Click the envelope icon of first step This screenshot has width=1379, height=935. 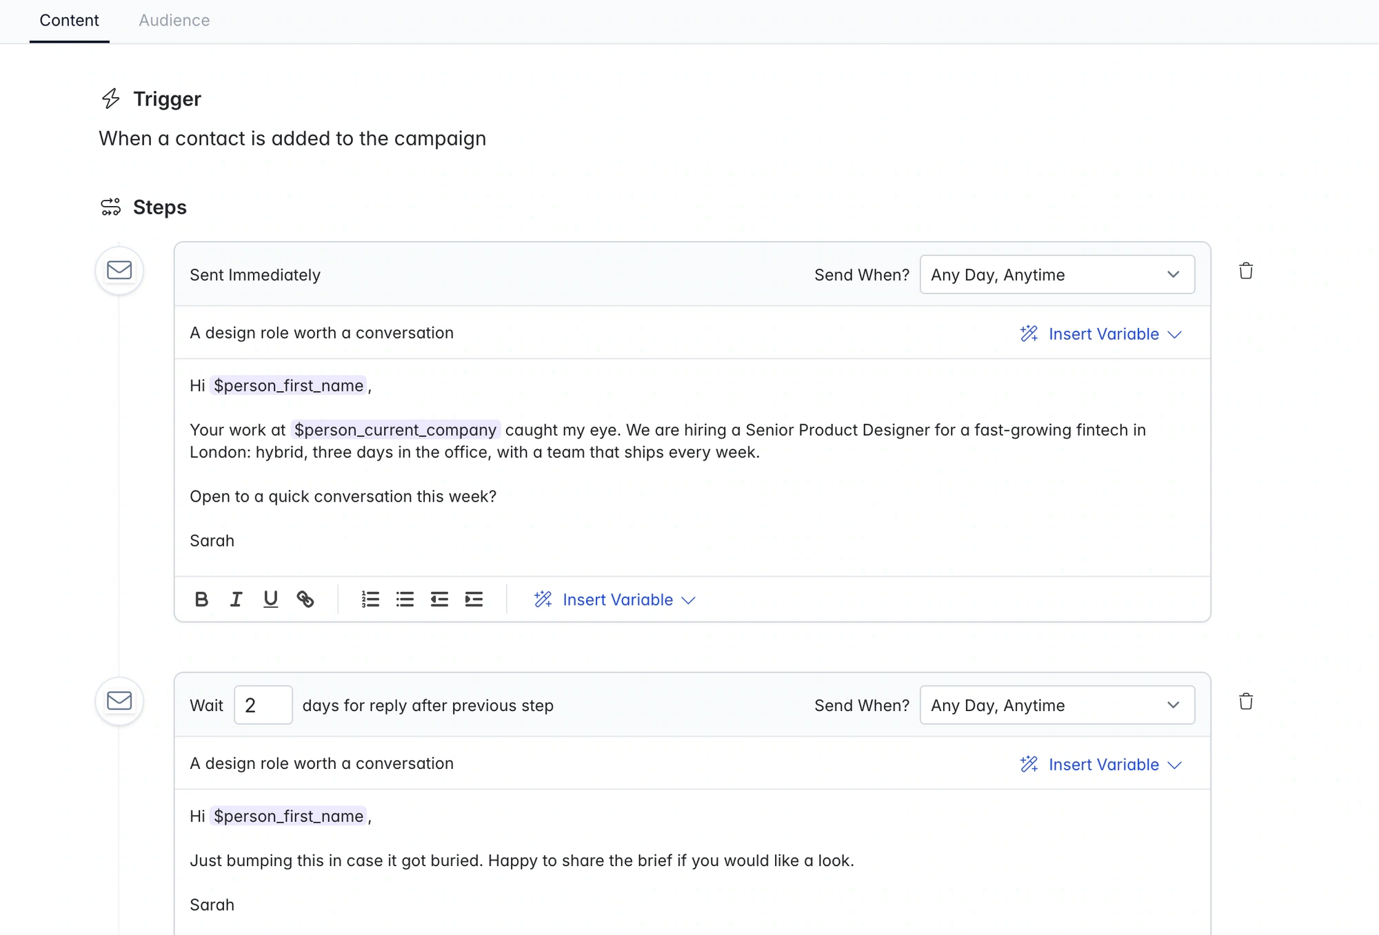point(119,270)
